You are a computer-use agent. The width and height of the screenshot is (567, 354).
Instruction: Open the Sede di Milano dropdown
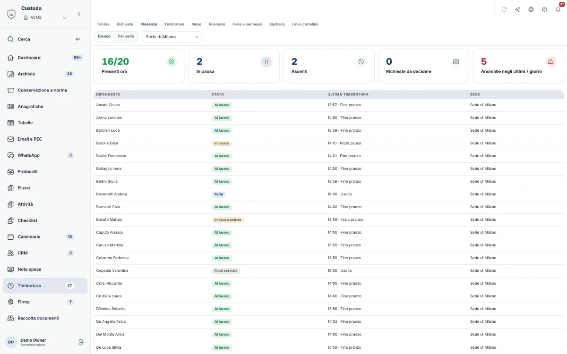[172, 37]
